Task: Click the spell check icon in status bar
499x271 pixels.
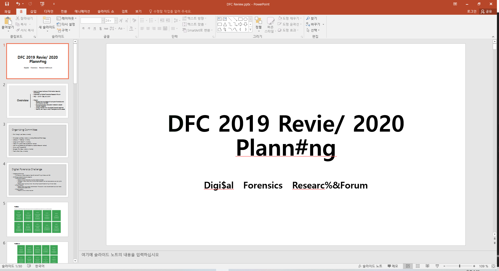Action: click(29, 266)
